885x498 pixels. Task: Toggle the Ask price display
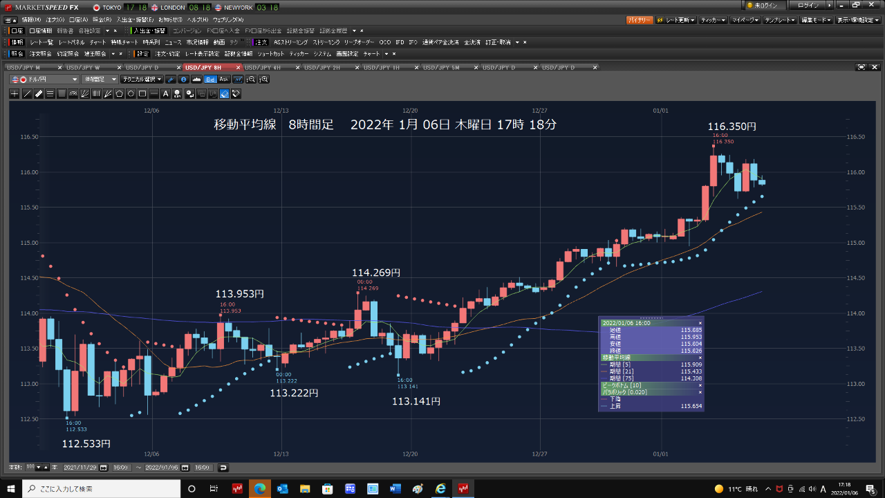tap(223, 80)
